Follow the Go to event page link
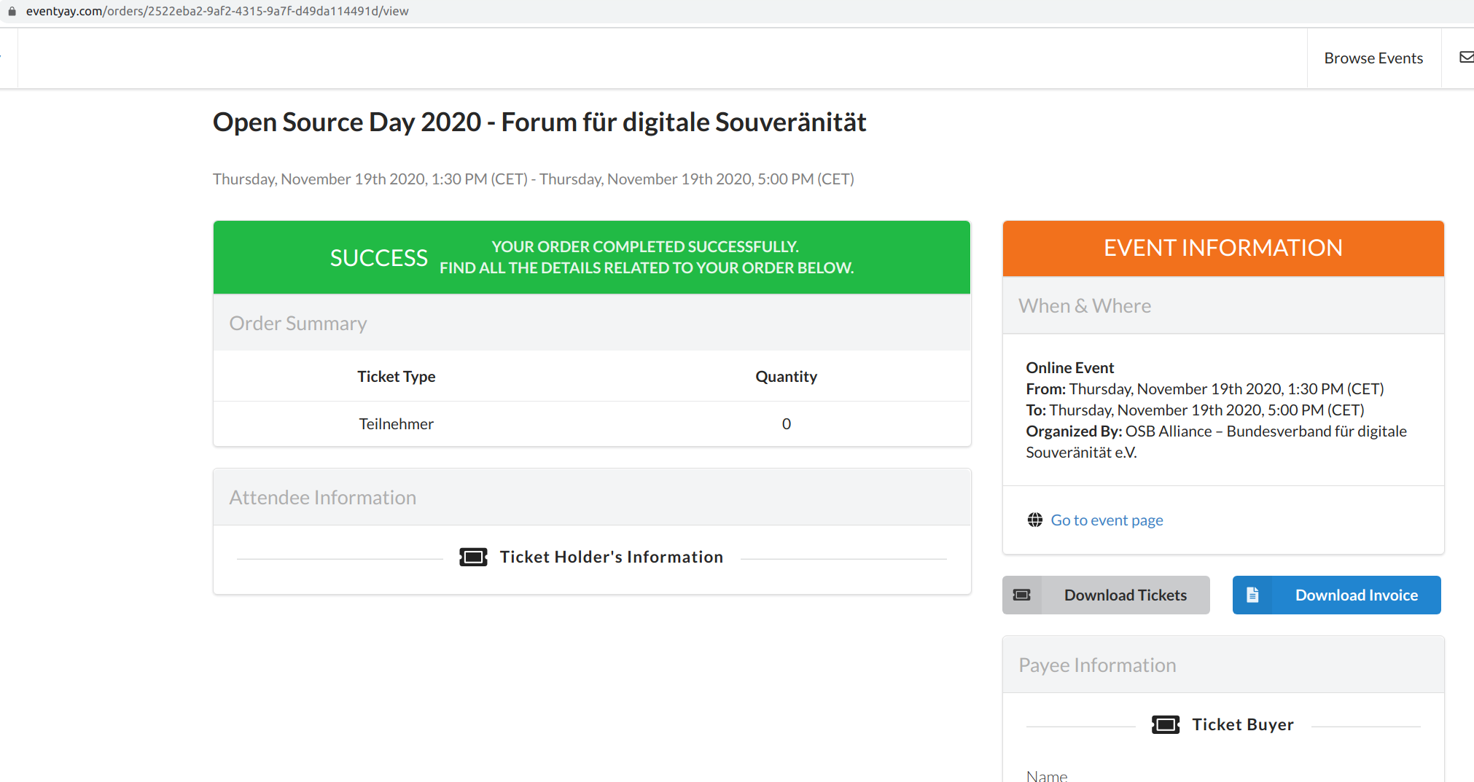This screenshot has height=782, width=1474. click(x=1107, y=520)
